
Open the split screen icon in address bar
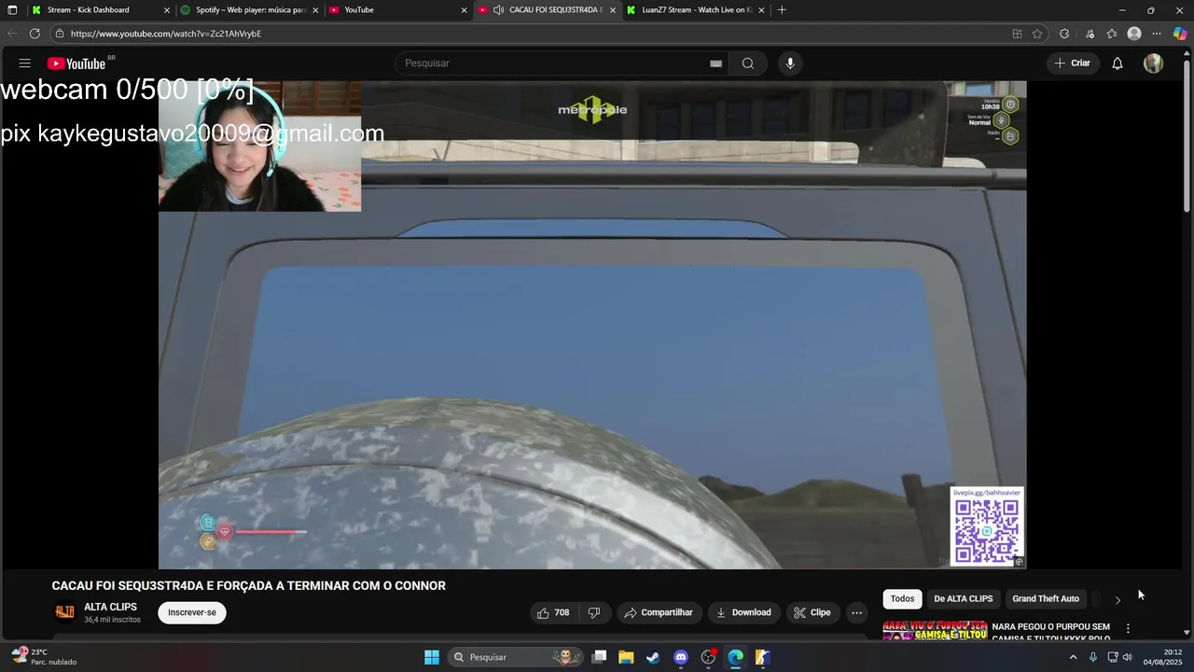tap(1017, 34)
